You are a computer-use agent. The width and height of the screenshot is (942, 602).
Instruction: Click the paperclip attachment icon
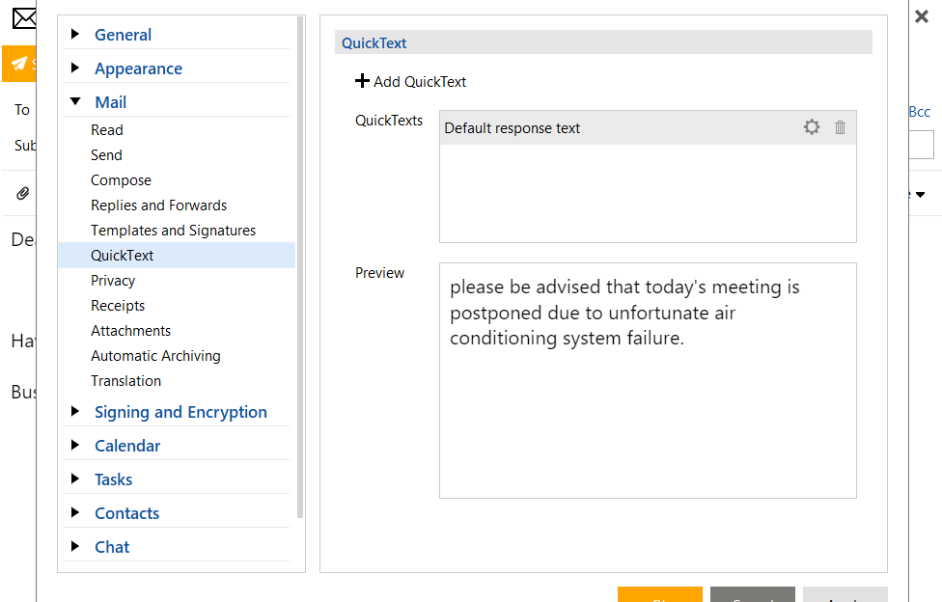pos(23,194)
